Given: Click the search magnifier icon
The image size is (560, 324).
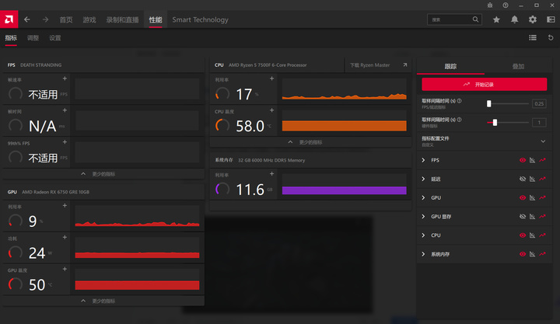Looking at the screenshot, I should coord(475,19).
